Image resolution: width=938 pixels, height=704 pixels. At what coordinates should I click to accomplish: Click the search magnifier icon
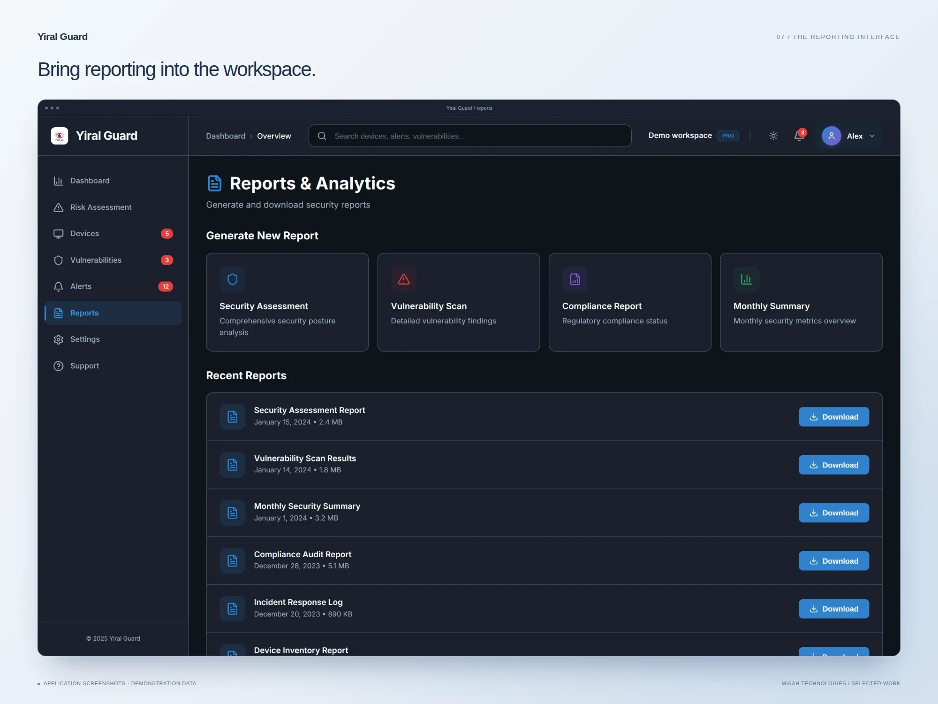(322, 136)
